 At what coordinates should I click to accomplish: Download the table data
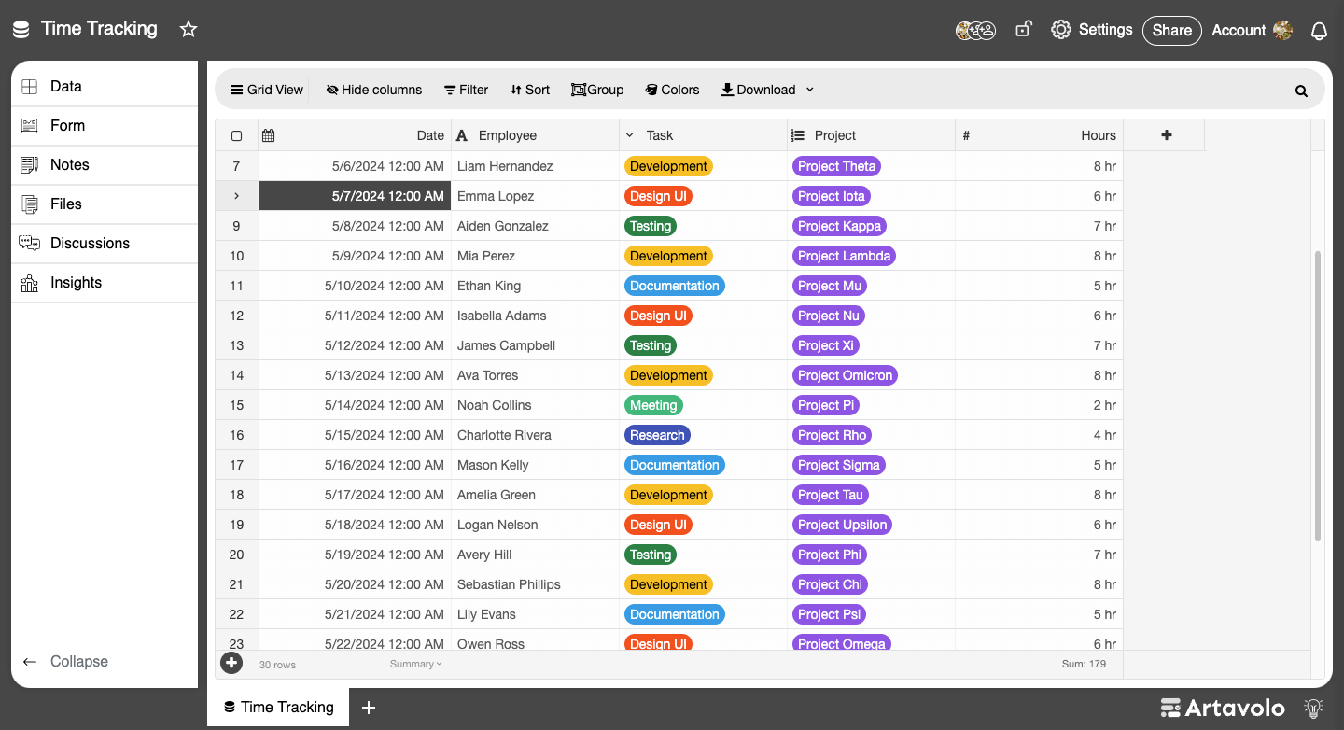pos(758,90)
